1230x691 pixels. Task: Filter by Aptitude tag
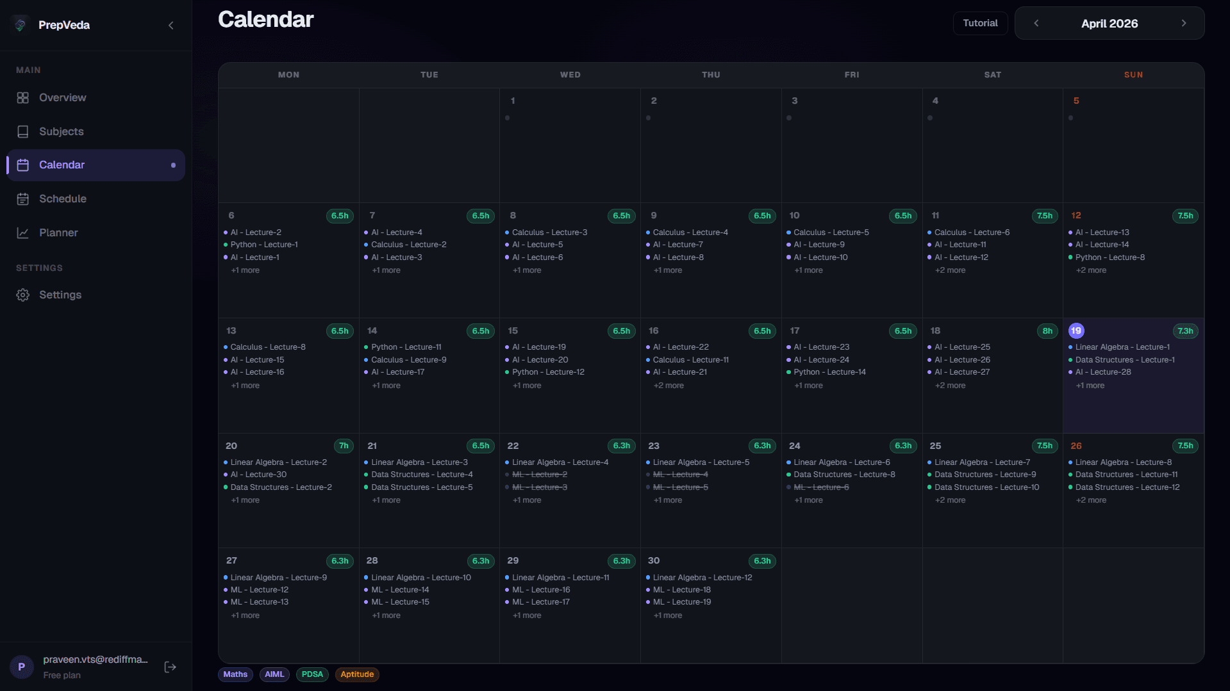coord(357,674)
